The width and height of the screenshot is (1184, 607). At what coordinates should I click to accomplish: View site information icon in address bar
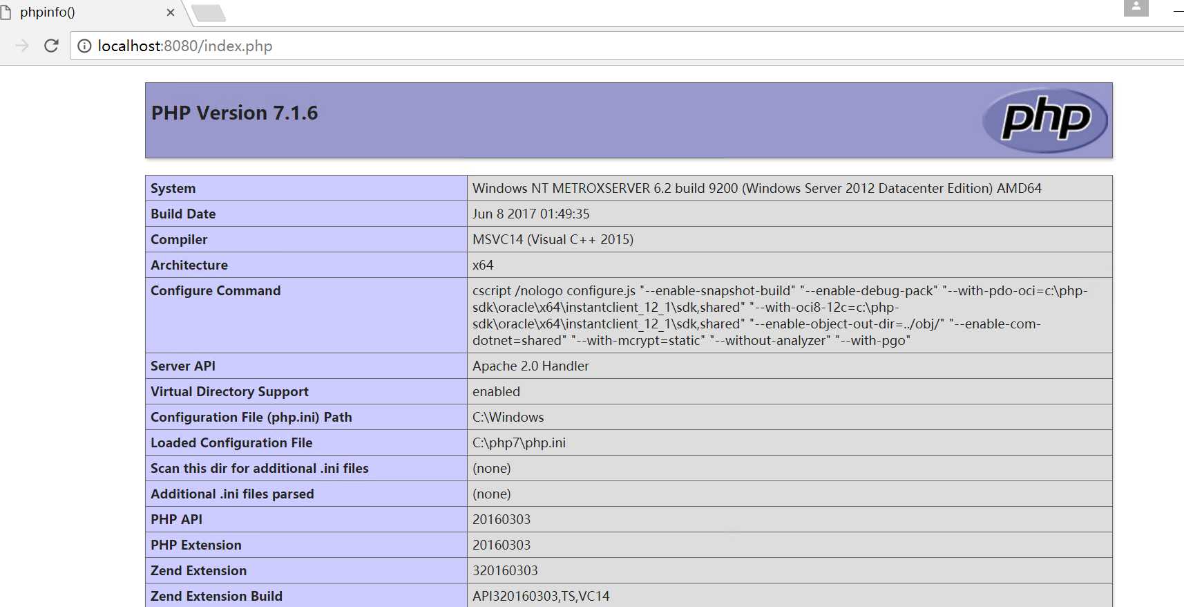pyautogui.click(x=84, y=46)
